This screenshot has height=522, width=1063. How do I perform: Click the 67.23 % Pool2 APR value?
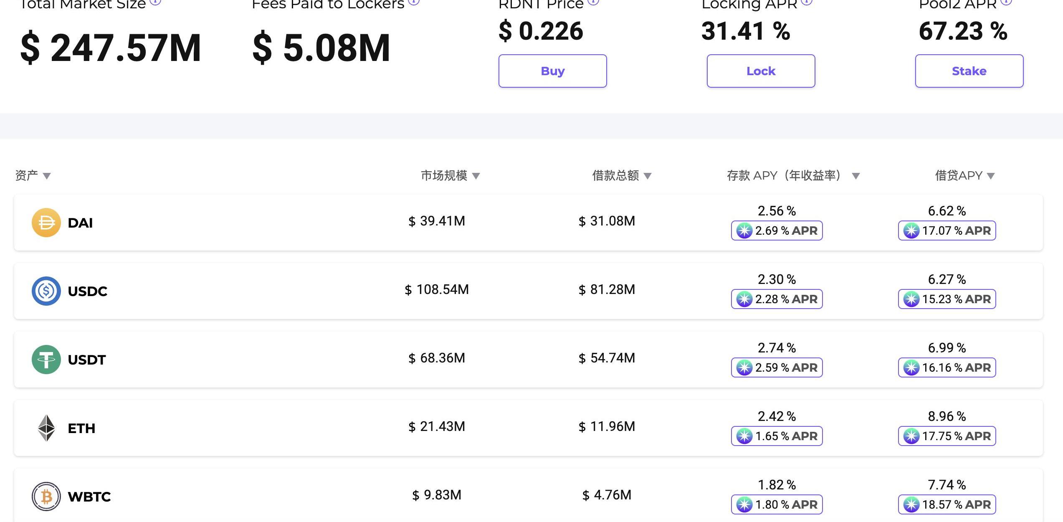click(963, 31)
